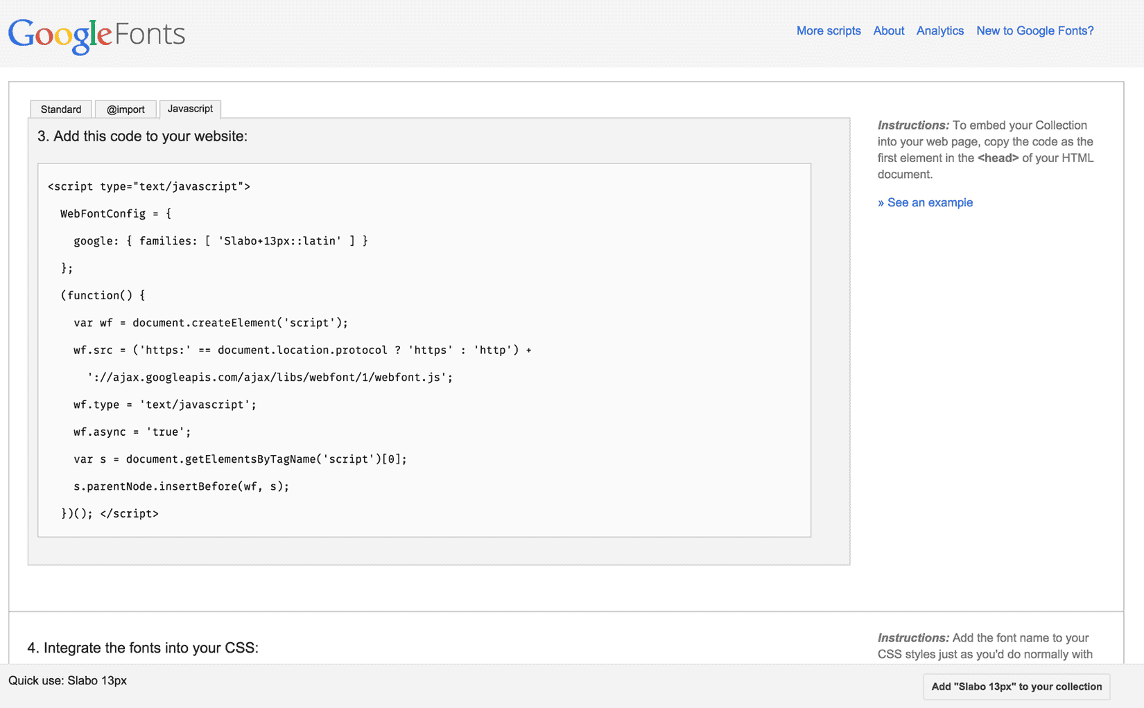This screenshot has width=1144, height=708.
Task: Open the More scripts link
Action: 828,30
